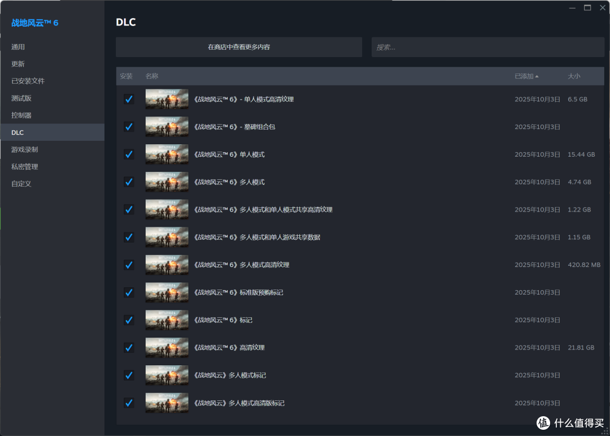Sort by 安装 column header
Viewport: 610px width, 436px height.
(126, 76)
